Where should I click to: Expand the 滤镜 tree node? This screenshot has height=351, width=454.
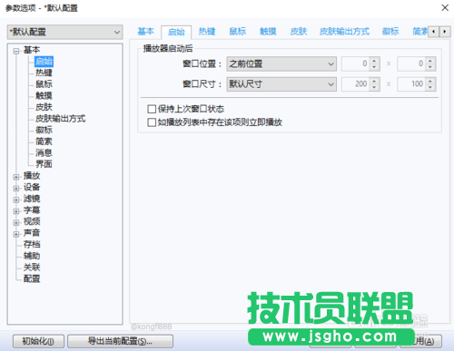pyautogui.click(x=16, y=200)
